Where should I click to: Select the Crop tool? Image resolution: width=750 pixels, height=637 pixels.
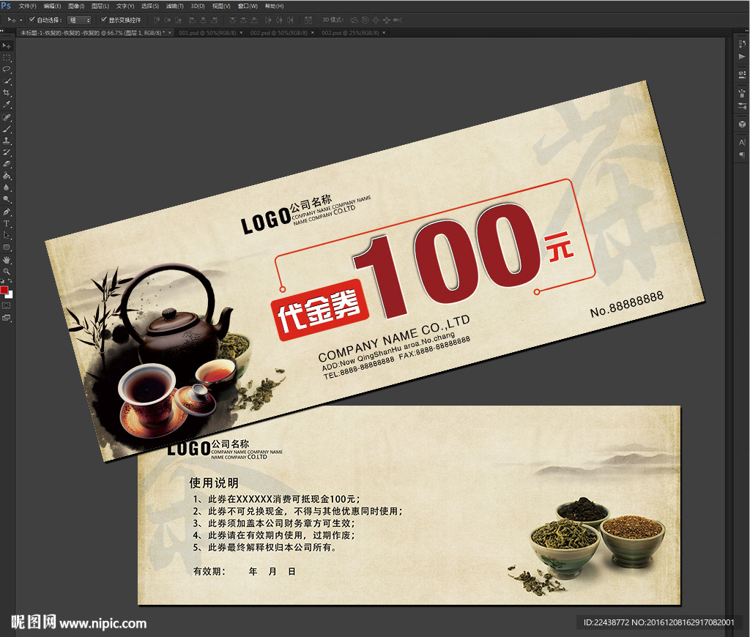7,92
